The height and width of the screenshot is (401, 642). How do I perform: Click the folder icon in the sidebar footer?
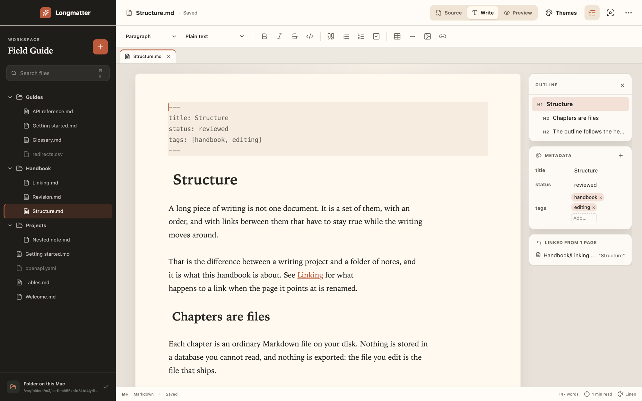click(13, 387)
